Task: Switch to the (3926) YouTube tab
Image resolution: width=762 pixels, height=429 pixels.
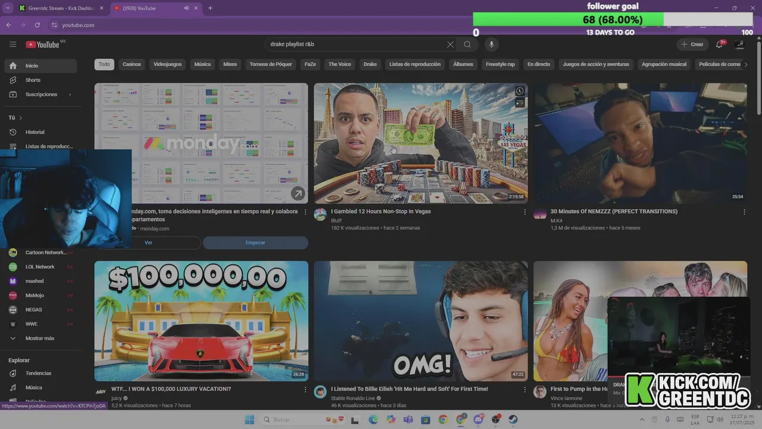Action: (155, 8)
